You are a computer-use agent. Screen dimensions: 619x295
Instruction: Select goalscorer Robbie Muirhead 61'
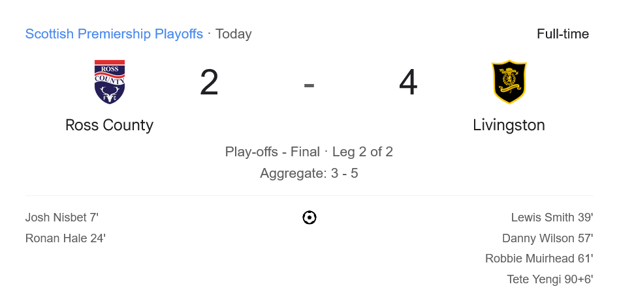(x=539, y=259)
